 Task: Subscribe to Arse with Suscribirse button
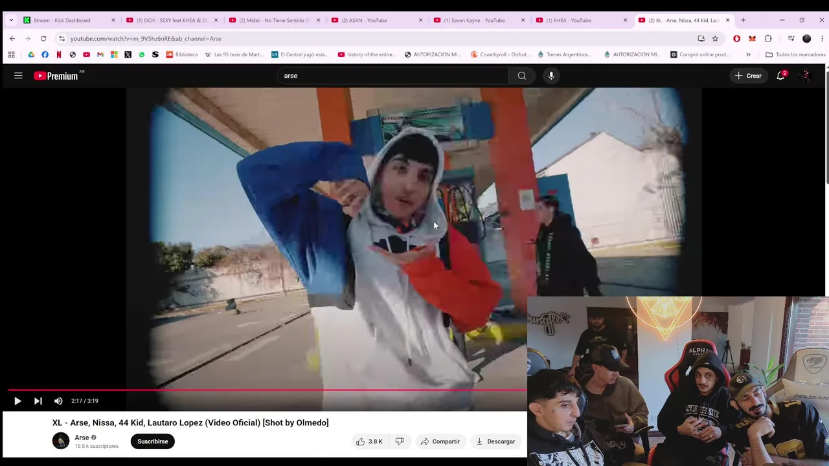coord(152,441)
